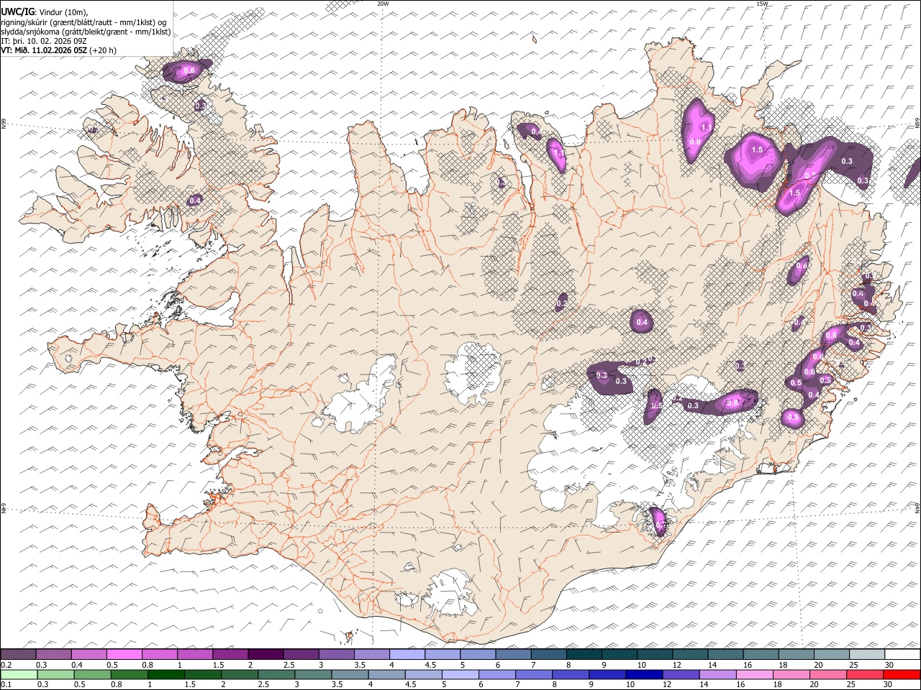Click the "UWC/IG" title text
The width and height of the screenshot is (921, 690).
click(17, 11)
